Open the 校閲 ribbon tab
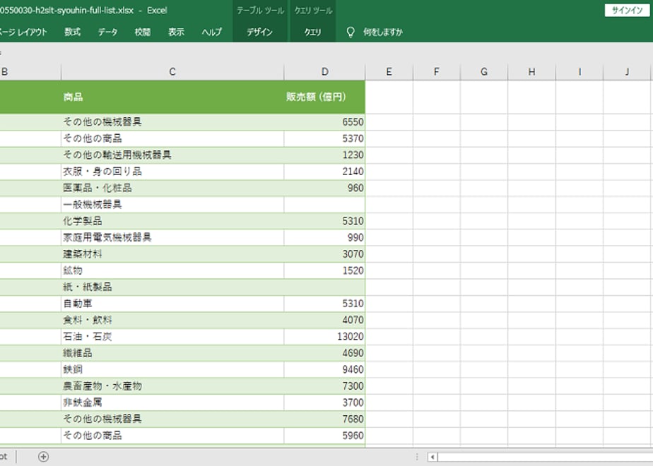The image size is (653, 466). click(143, 32)
